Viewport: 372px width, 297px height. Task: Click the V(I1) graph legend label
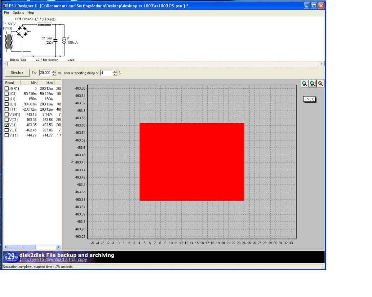310,99
